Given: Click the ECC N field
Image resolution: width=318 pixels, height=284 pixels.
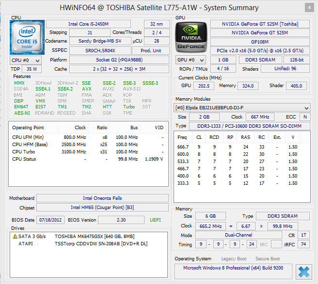Looking at the screenshot, I should coord(305,117).
